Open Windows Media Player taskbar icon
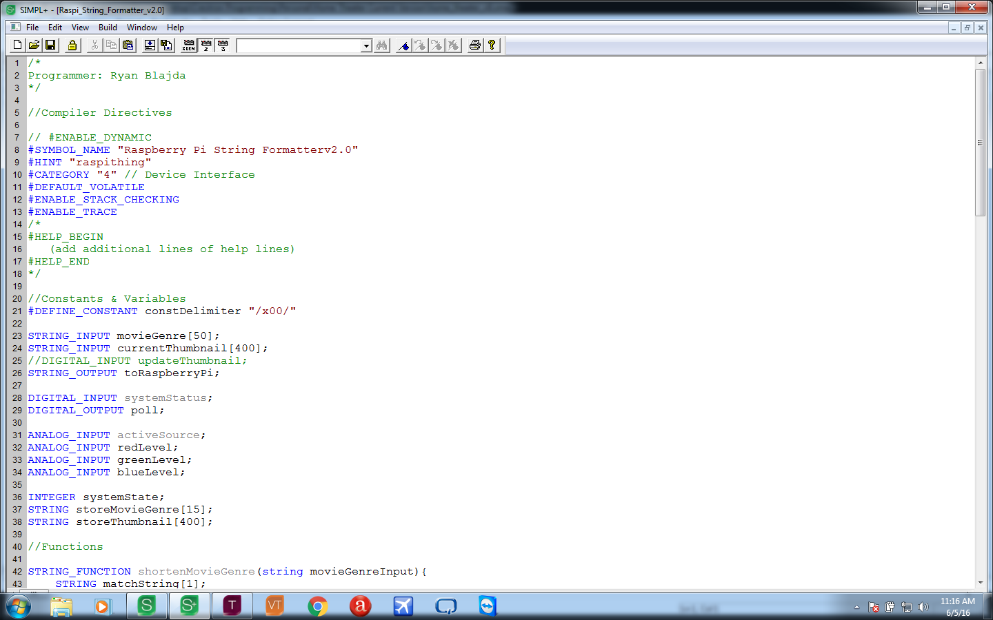The image size is (993, 620). [103, 606]
